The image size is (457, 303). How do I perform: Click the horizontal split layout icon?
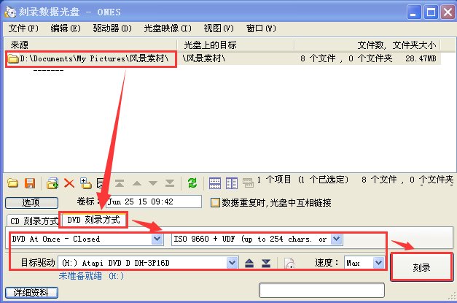tap(215, 183)
